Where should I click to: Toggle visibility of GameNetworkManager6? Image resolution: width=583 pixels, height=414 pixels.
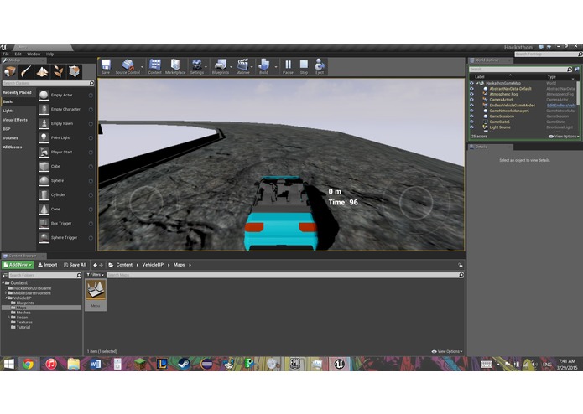pyautogui.click(x=471, y=111)
